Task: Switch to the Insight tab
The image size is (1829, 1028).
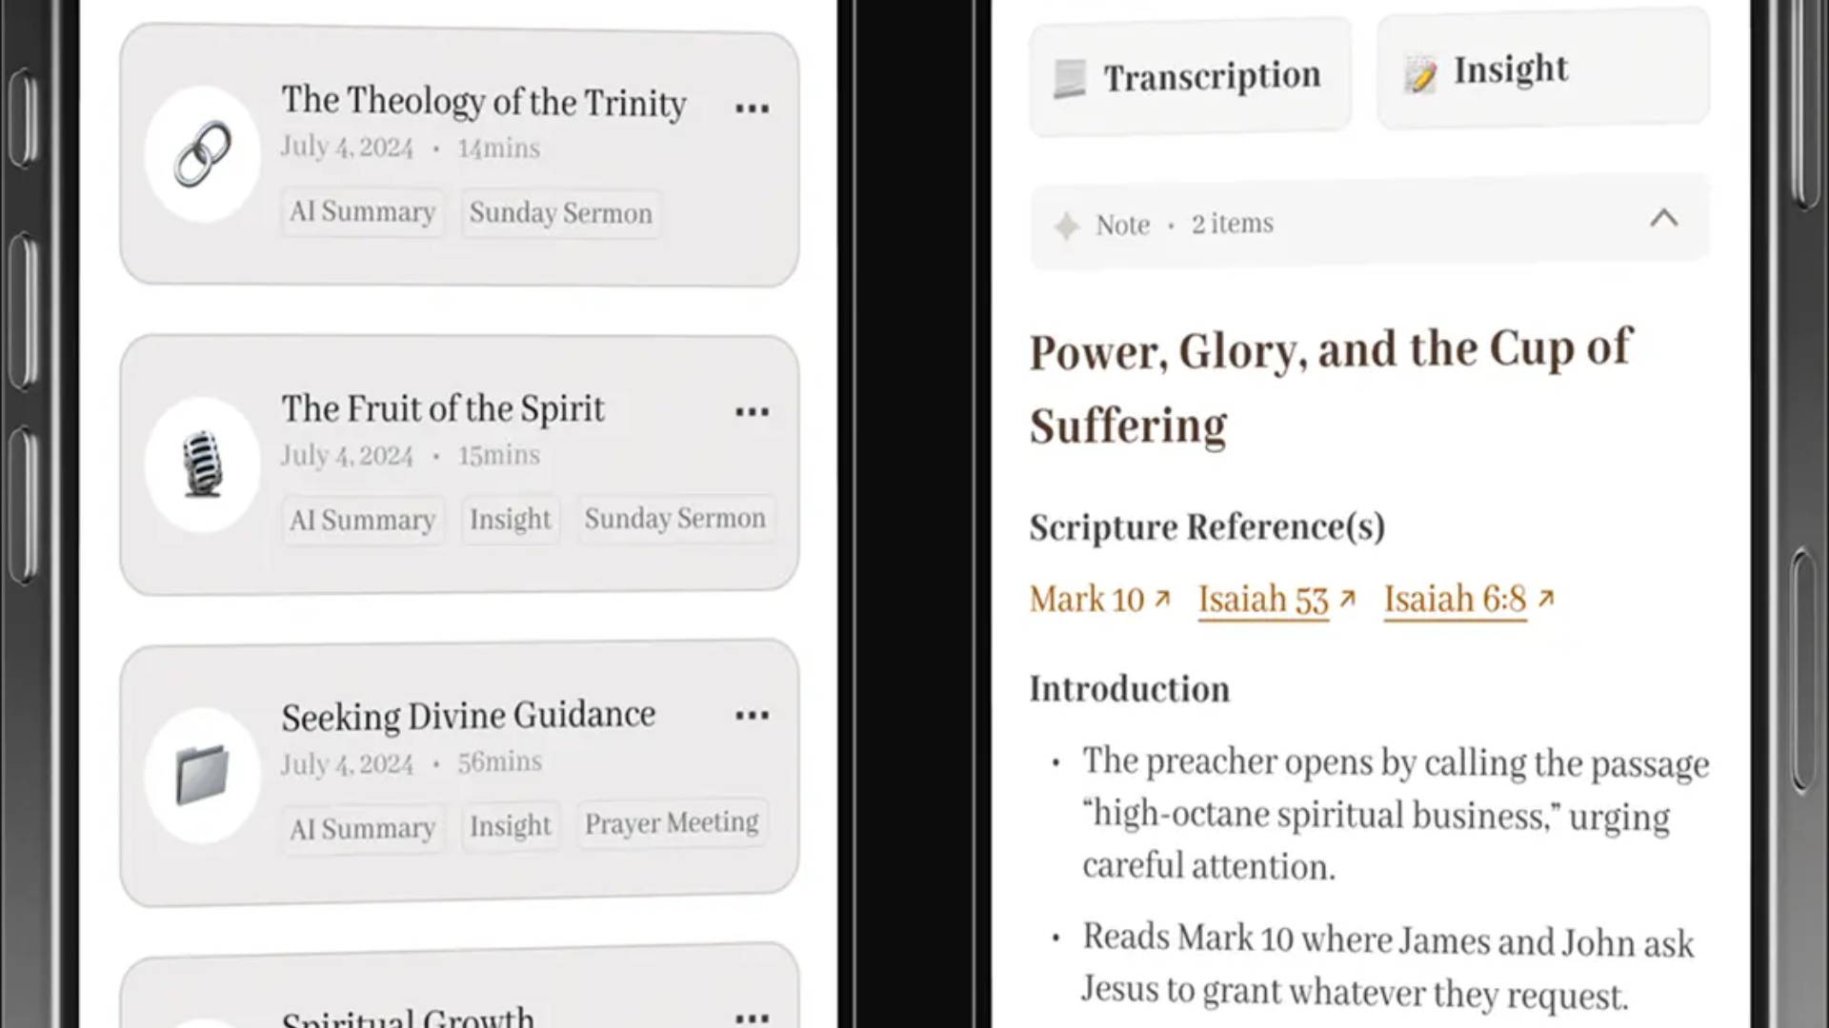Action: (1541, 70)
